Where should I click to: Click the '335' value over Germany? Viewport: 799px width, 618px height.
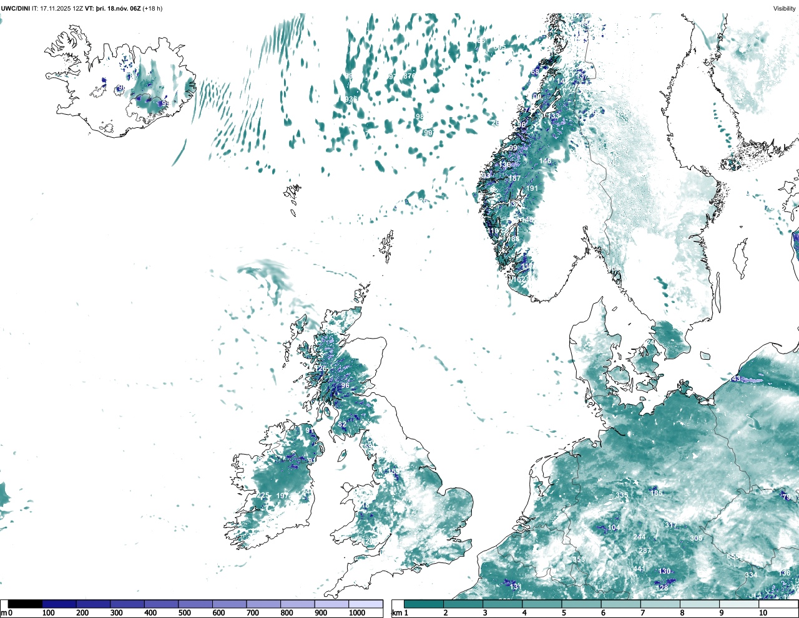point(622,496)
